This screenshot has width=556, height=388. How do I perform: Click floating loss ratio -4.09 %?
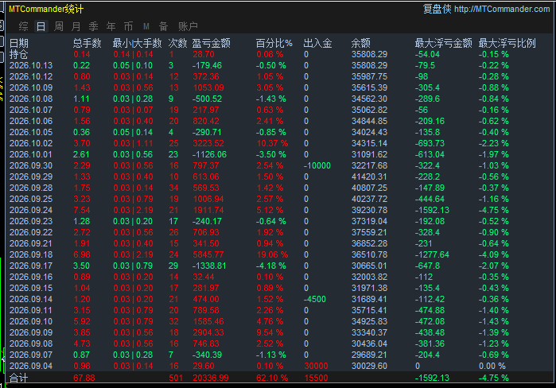pyautogui.click(x=494, y=254)
